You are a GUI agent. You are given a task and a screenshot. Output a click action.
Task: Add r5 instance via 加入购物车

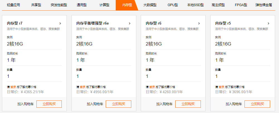click(x=234, y=104)
